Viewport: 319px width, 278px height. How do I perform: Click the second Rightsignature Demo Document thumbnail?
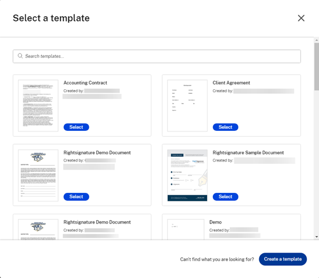point(38,229)
